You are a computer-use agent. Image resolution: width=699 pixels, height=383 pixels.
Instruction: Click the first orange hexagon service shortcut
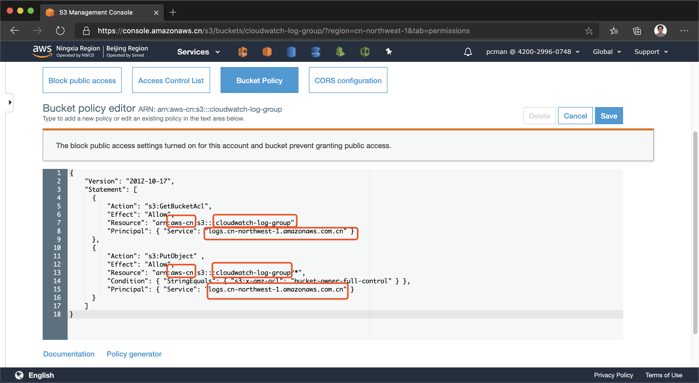(x=242, y=51)
